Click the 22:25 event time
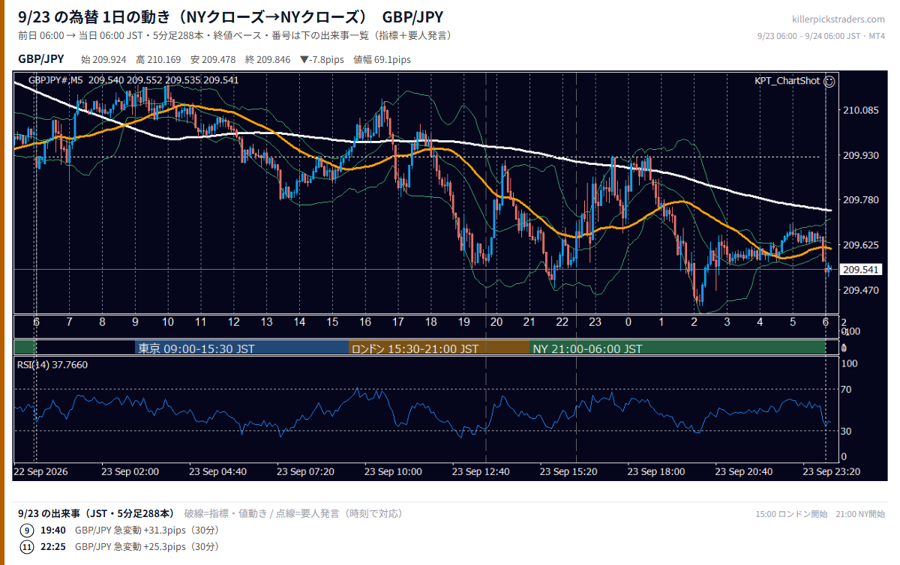Image resolution: width=900 pixels, height=565 pixels. click(52, 547)
